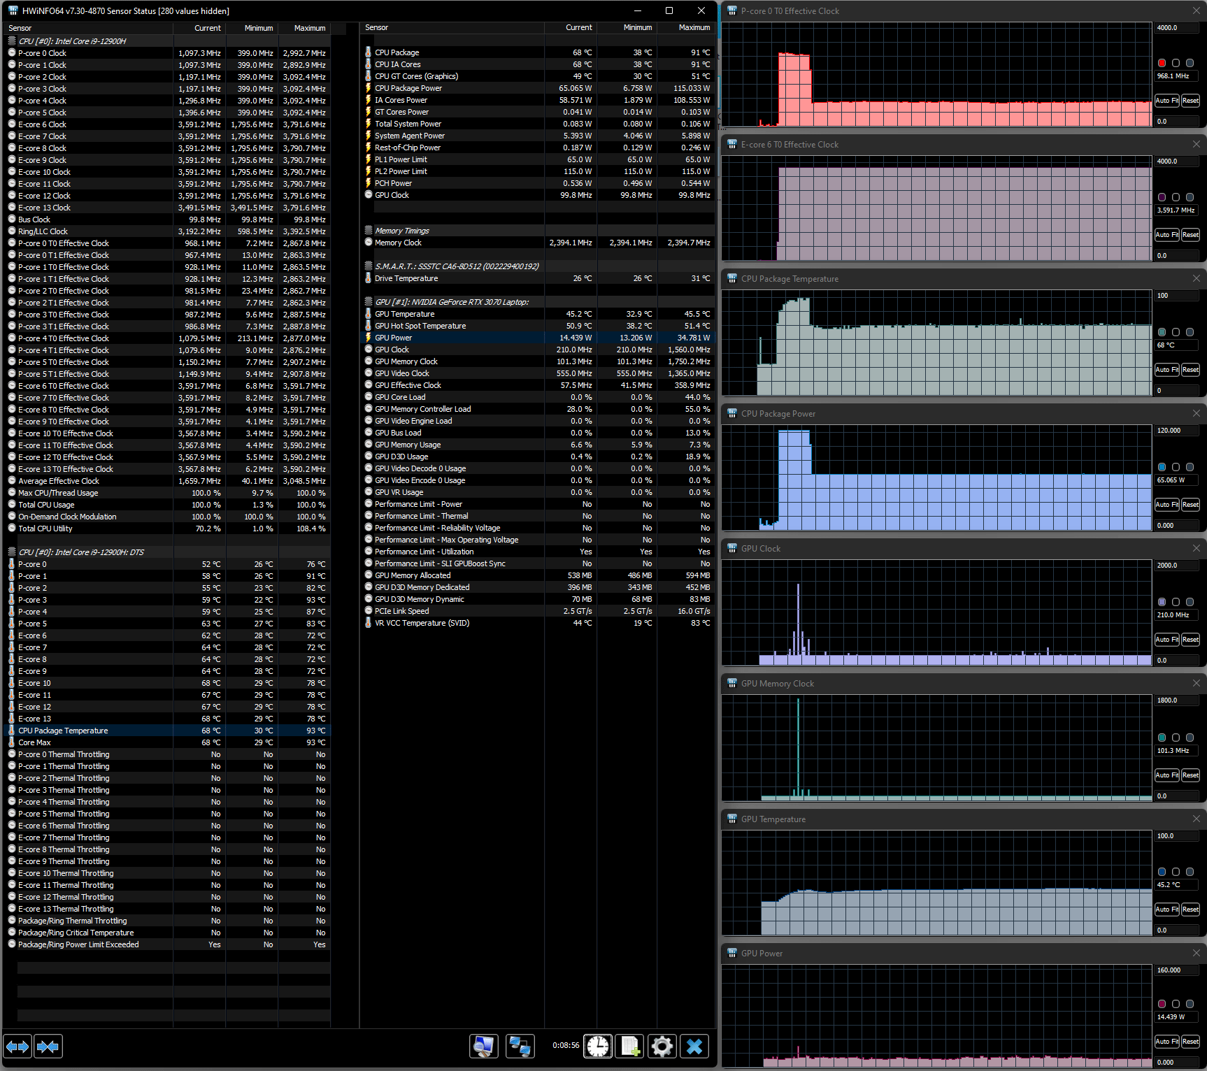Image resolution: width=1207 pixels, height=1071 pixels.
Task: Click Auto Fit in GPU Temperature graph
Action: 1166,909
